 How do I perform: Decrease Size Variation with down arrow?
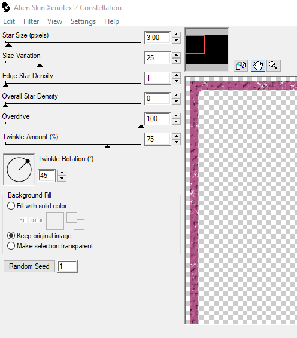point(177,61)
